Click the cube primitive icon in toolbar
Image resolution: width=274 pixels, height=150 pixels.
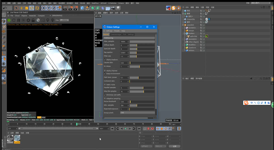82,8
